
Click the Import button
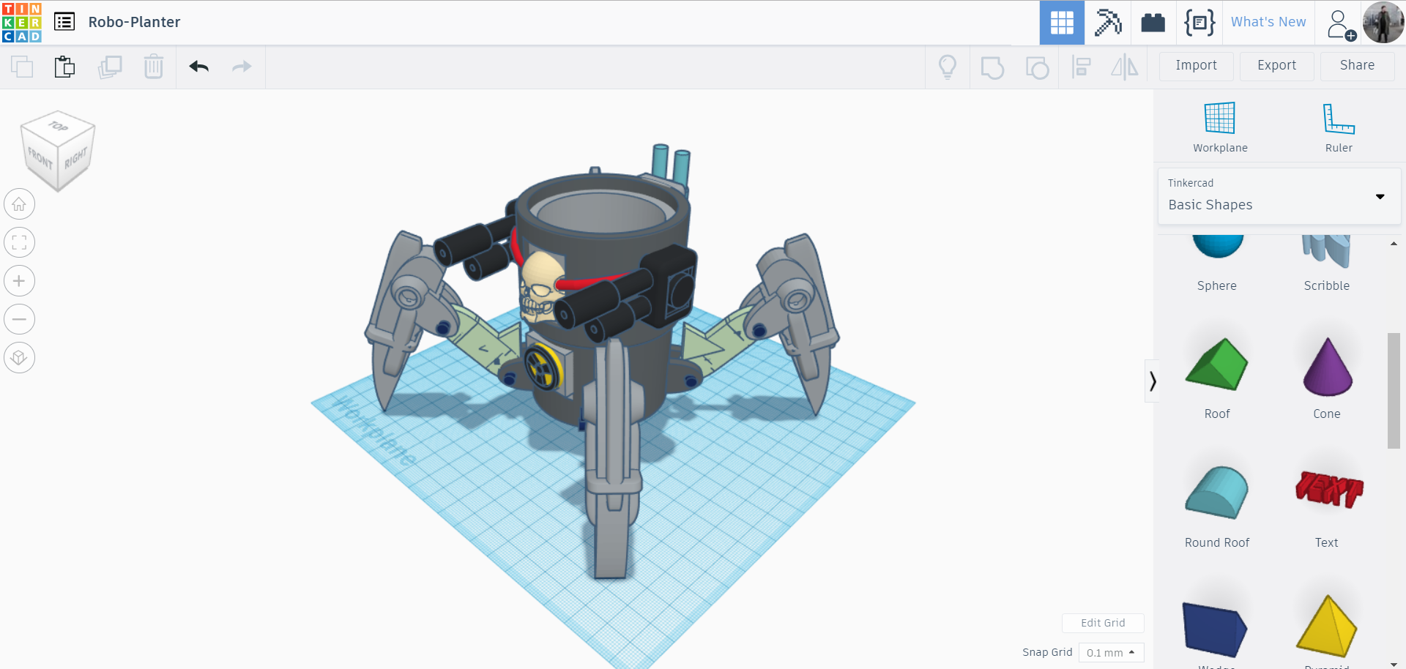coord(1197,66)
